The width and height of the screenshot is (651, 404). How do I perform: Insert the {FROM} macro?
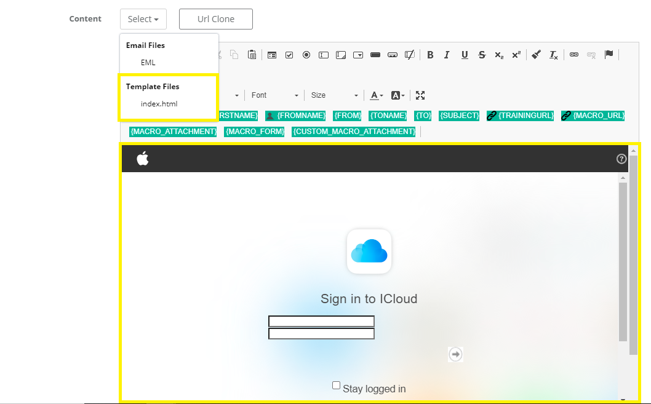348,116
